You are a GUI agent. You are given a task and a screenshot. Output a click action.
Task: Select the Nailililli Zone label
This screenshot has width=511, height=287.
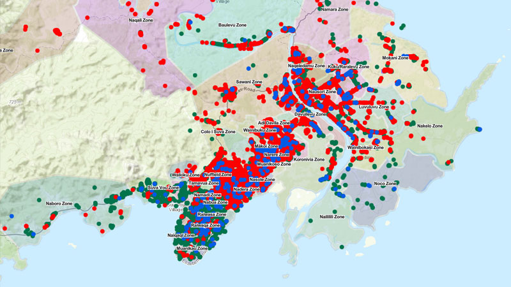coord(332,217)
